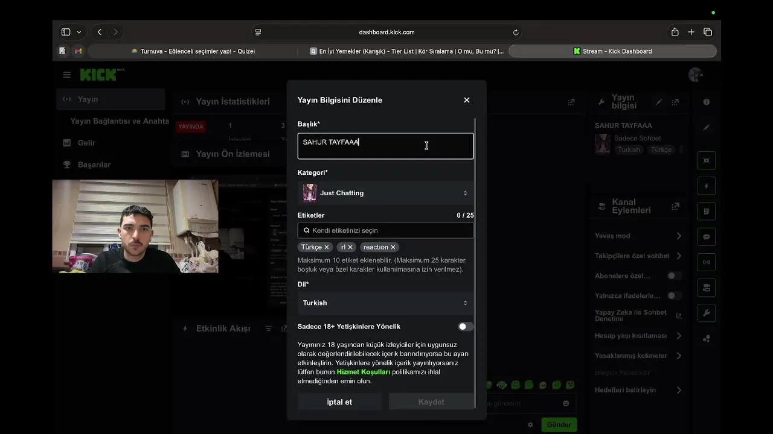Toggle Yalnızca ifadelerle switch
Image resolution: width=773 pixels, height=434 pixels.
coord(674,296)
